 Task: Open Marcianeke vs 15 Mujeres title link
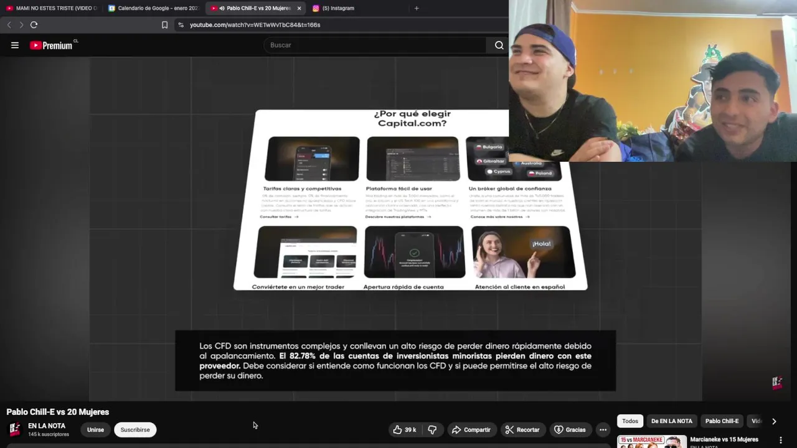(x=724, y=439)
